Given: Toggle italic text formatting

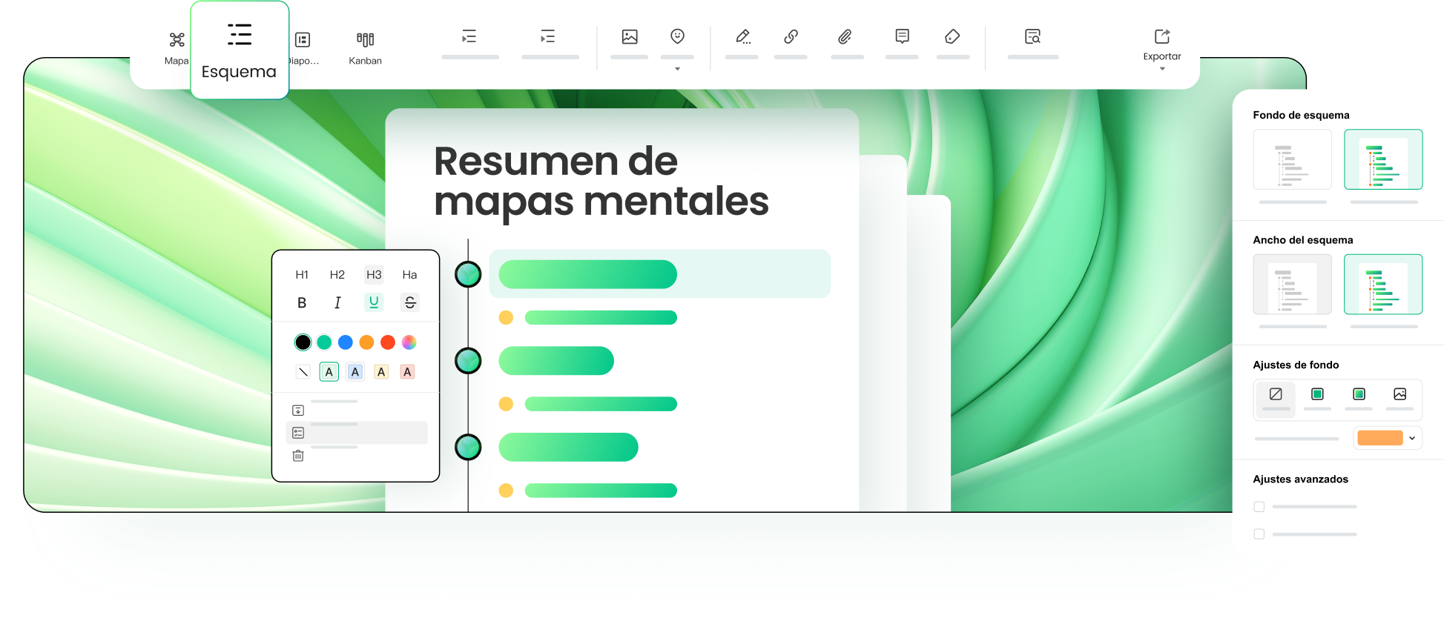Looking at the screenshot, I should 337,302.
